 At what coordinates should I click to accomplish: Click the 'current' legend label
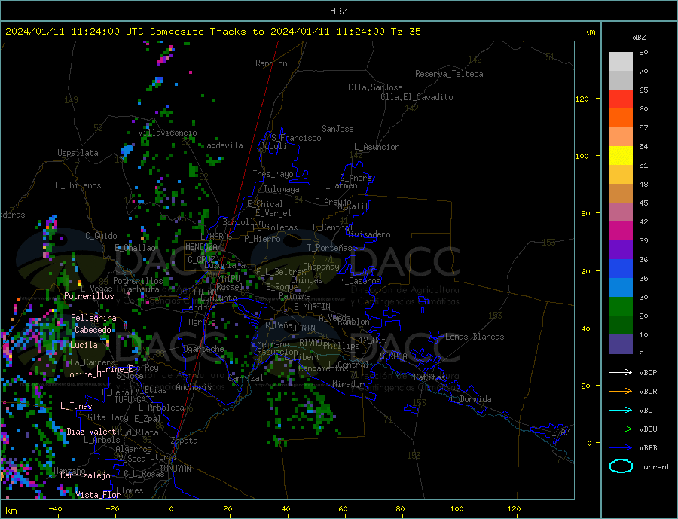pos(655,467)
